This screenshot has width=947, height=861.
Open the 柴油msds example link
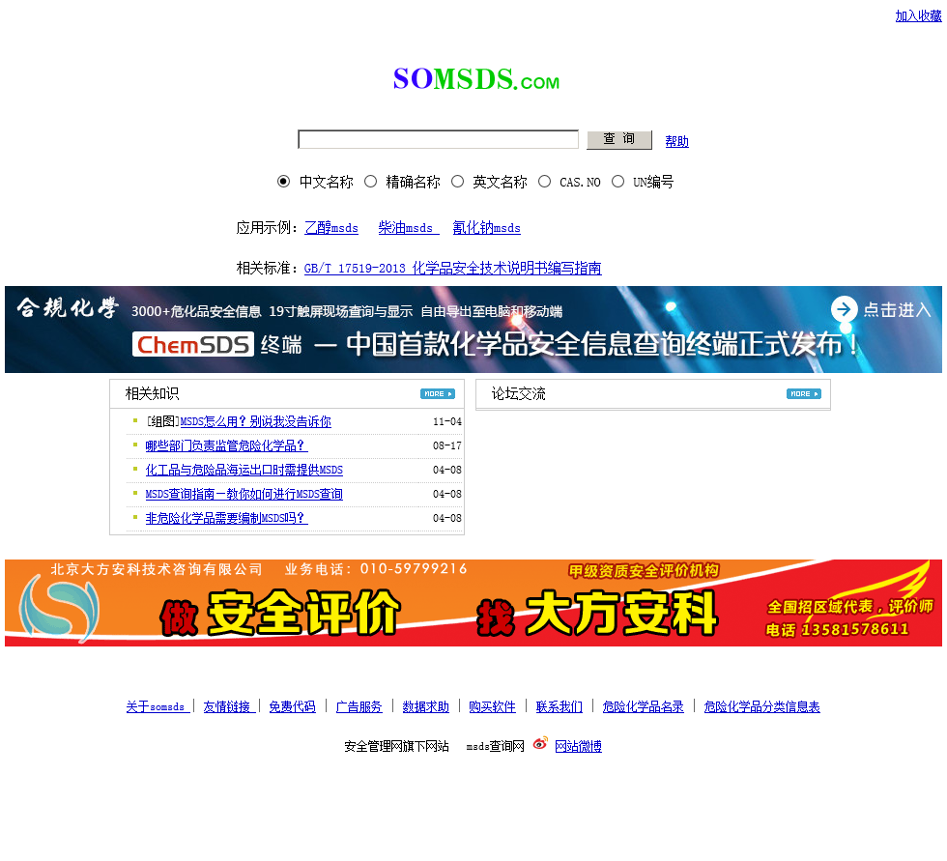[408, 228]
